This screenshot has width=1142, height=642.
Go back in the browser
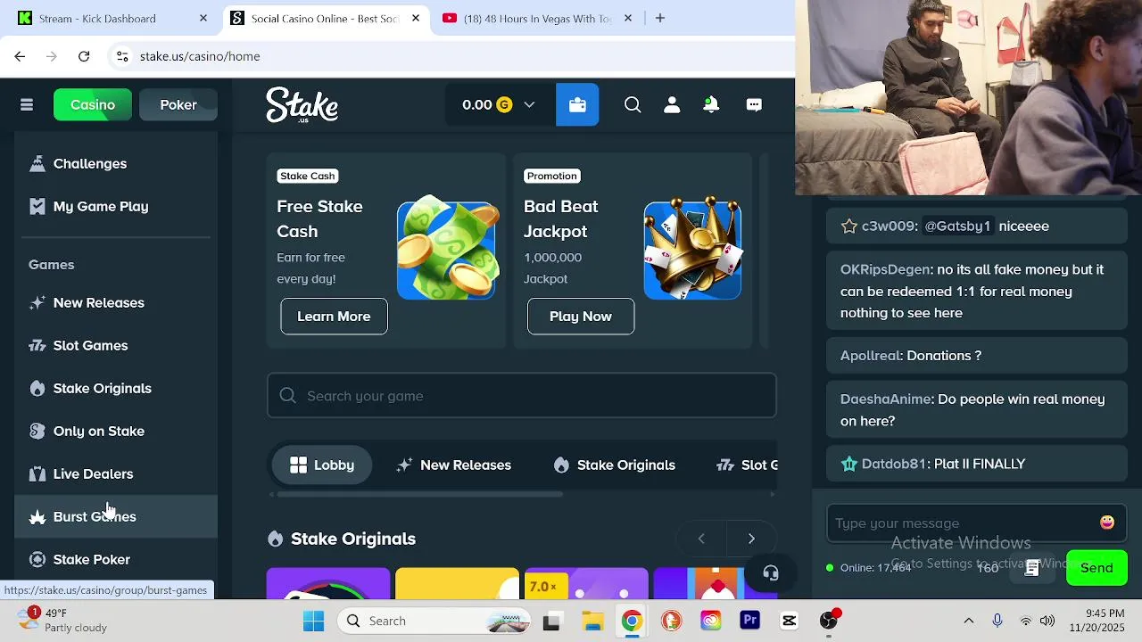[x=20, y=56]
